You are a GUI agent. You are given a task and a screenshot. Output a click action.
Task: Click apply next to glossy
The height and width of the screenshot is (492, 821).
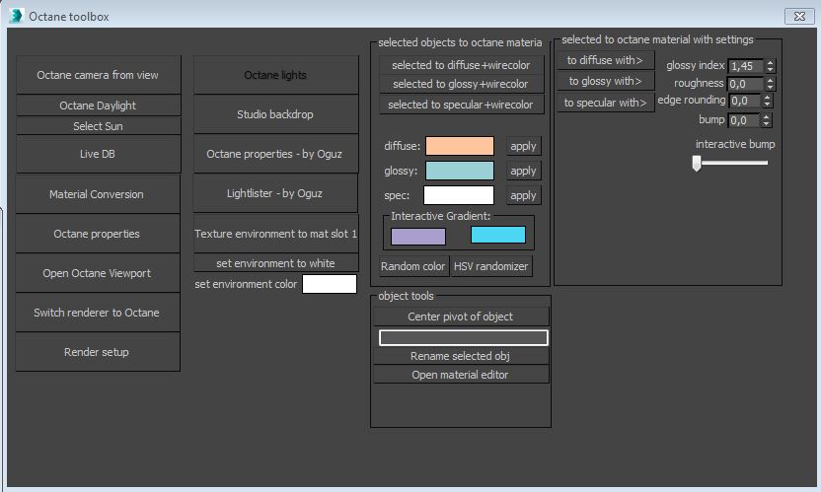click(524, 171)
